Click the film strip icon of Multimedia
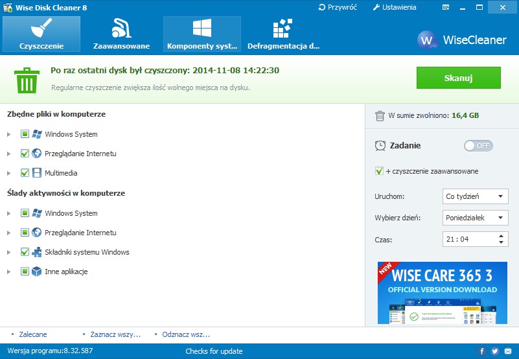Image resolution: width=519 pixels, height=359 pixels. click(37, 173)
